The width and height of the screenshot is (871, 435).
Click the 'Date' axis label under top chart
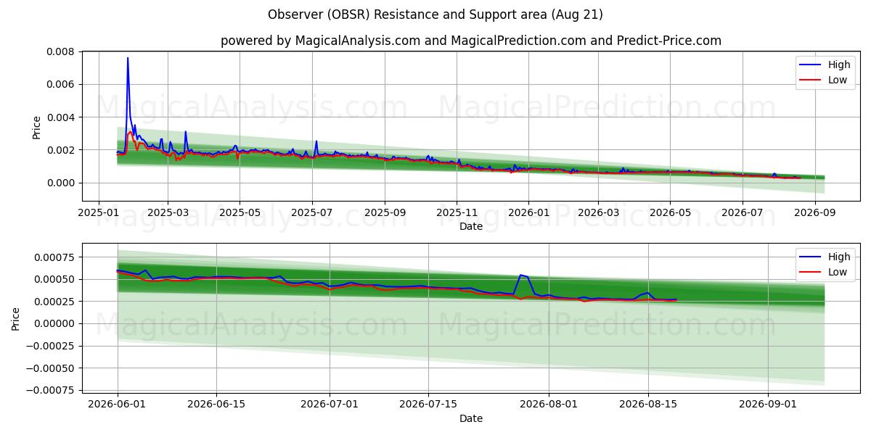(x=471, y=227)
